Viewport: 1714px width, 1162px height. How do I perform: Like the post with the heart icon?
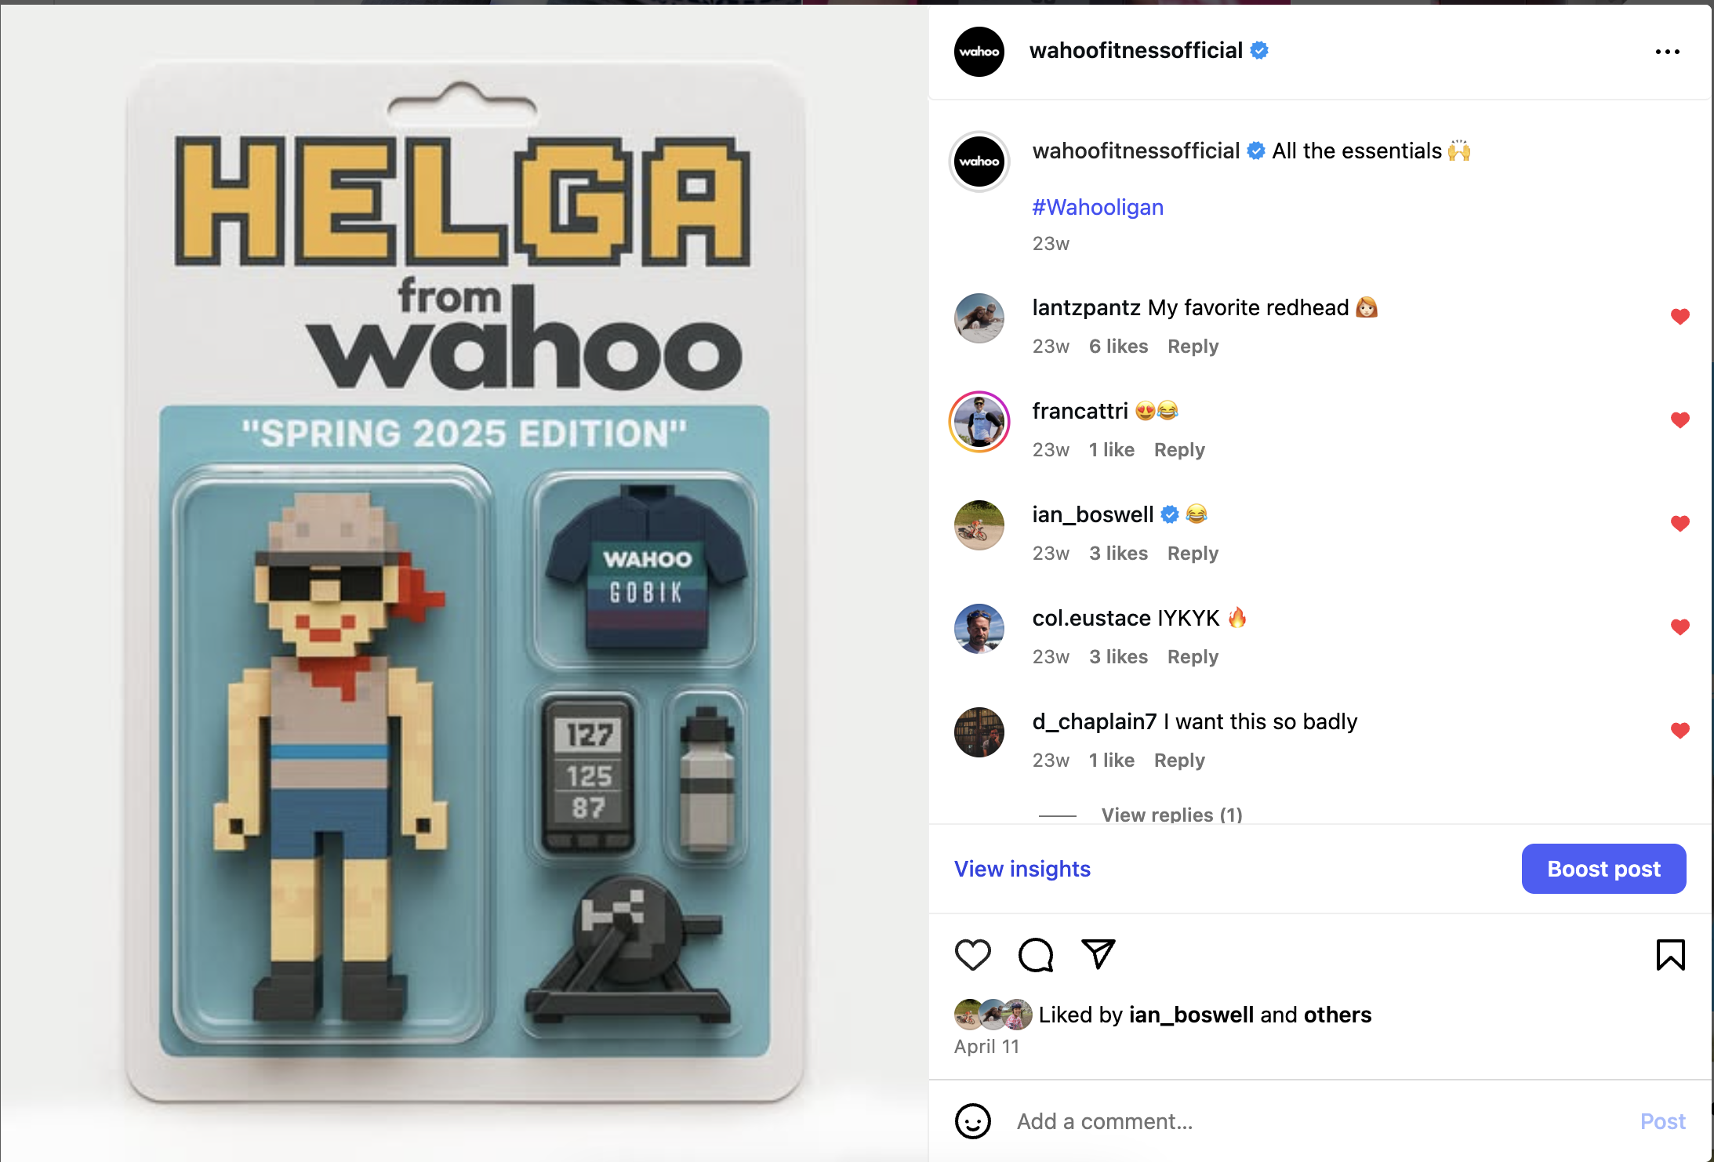972,954
